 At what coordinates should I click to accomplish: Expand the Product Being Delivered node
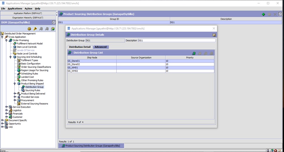click(15, 94)
